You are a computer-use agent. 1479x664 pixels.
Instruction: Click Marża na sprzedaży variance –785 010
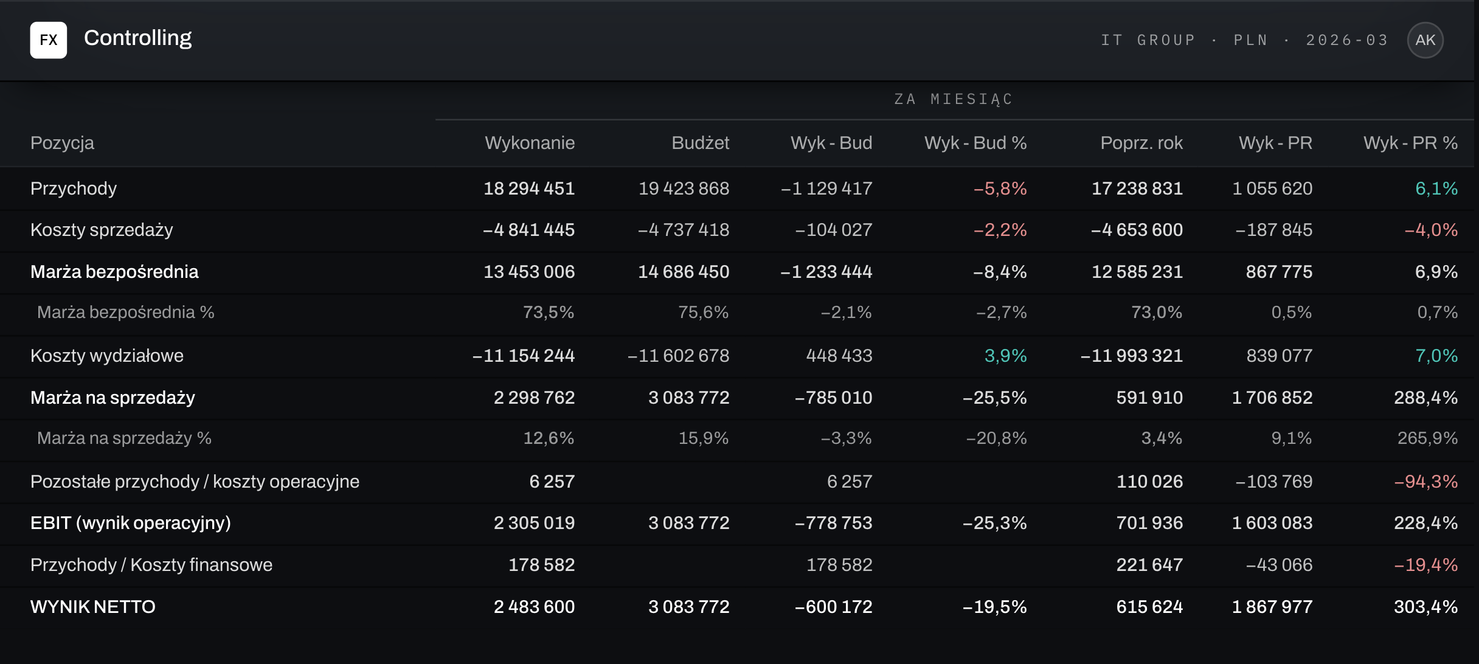click(x=833, y=398)
